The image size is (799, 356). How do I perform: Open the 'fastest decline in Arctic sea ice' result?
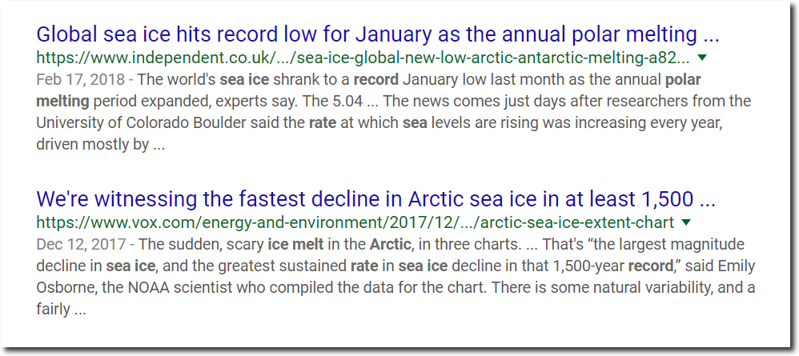[376, 200]
